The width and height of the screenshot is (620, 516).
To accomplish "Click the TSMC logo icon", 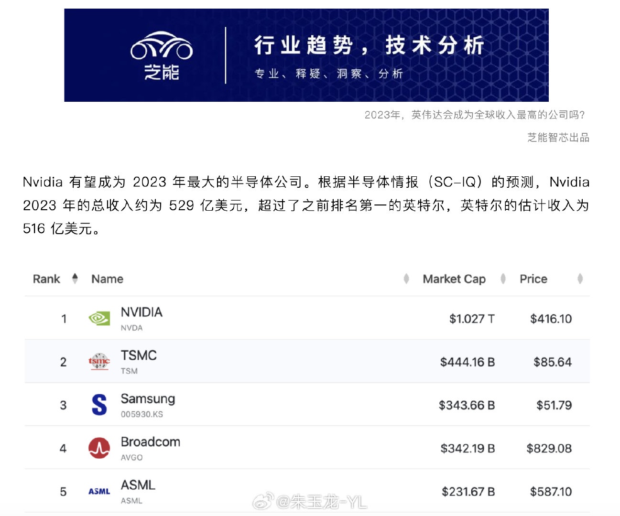I will point(99,362).
